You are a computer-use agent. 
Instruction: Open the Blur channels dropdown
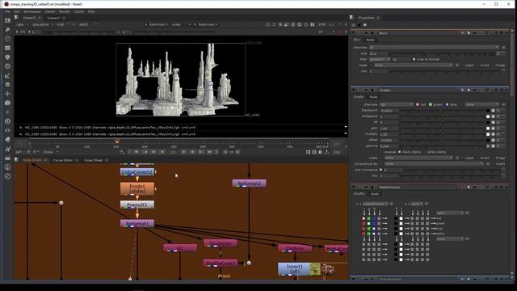(435, 48)
